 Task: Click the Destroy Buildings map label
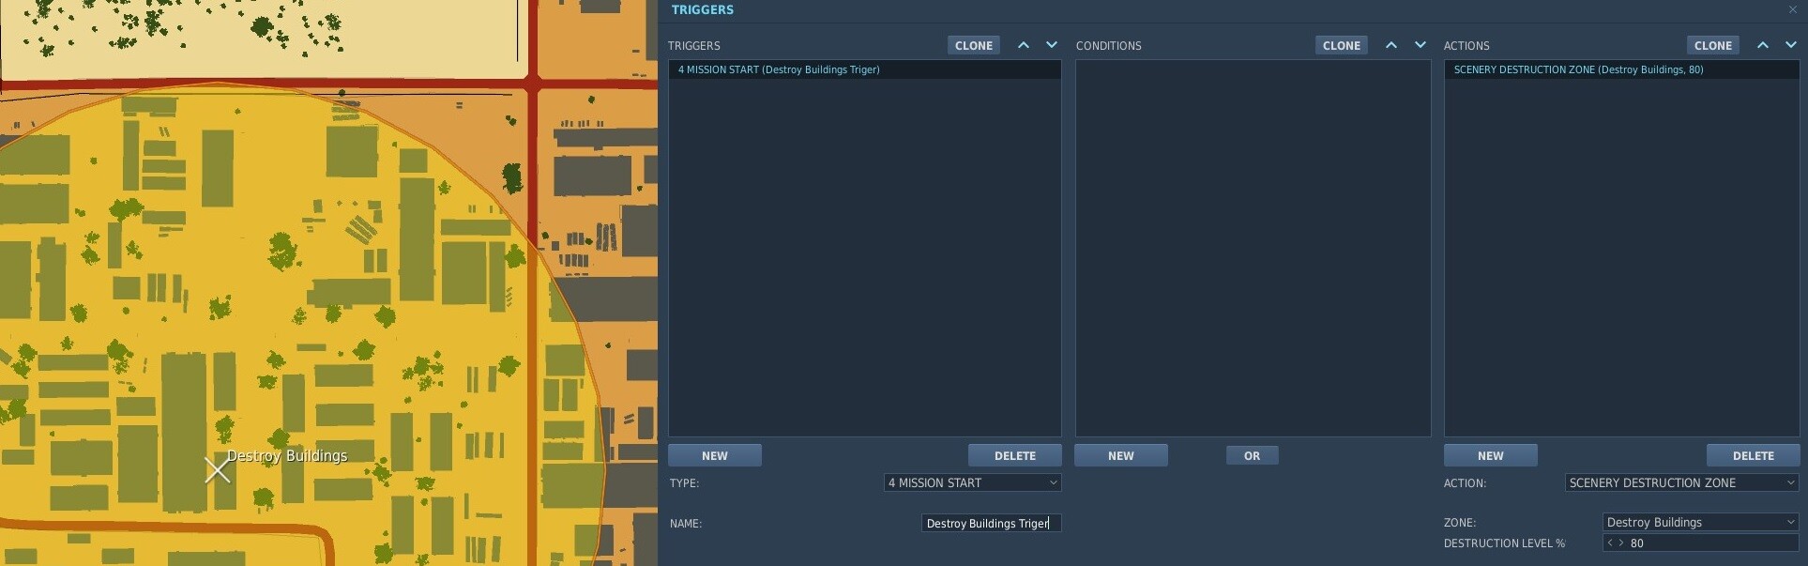click(x=287, y=455)
